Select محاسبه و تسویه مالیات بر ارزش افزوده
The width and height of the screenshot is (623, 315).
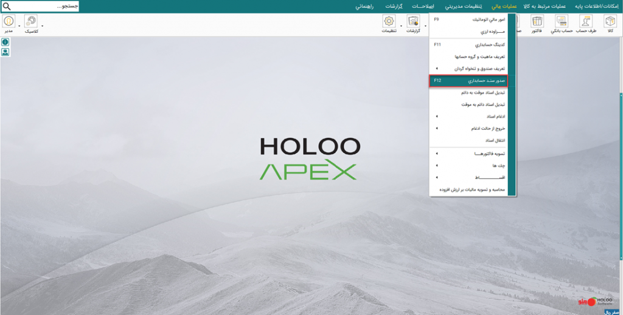(469, 190)
